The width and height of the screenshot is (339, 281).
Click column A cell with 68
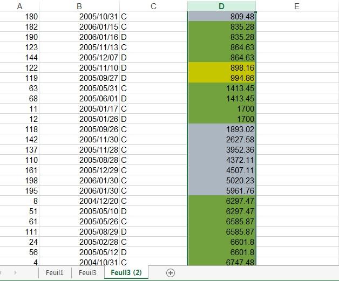tap(19, 99)
